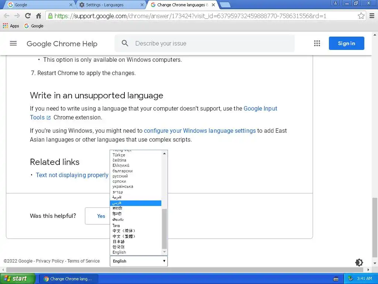Select Ελληνικά in the language list
This screenshot has height=284, width=378.
click(135, 165)
